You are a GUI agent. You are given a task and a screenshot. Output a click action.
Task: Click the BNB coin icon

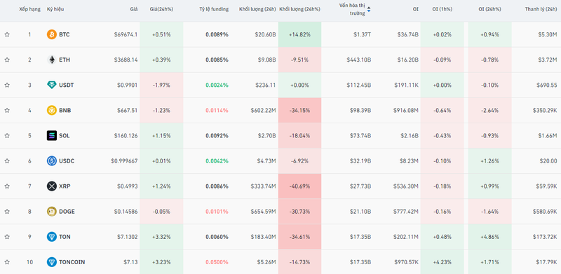tap(51, 110)
